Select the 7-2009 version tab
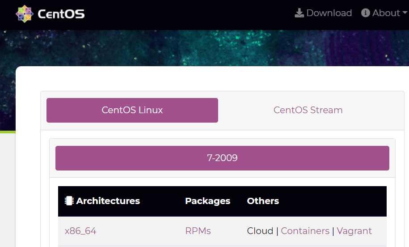 (222, 158)
